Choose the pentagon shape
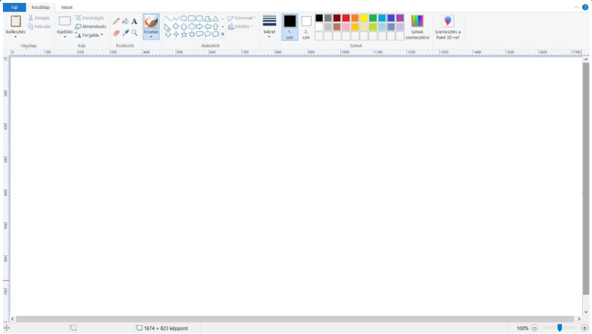The height and width of the screenshot is (334, 592). point(184,27)
